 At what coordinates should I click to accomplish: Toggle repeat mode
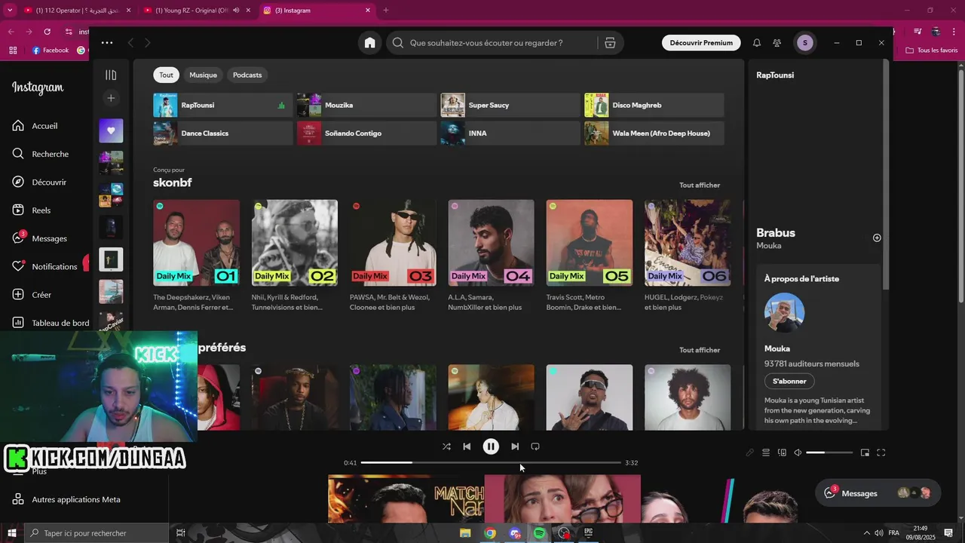tap(535, 446)
